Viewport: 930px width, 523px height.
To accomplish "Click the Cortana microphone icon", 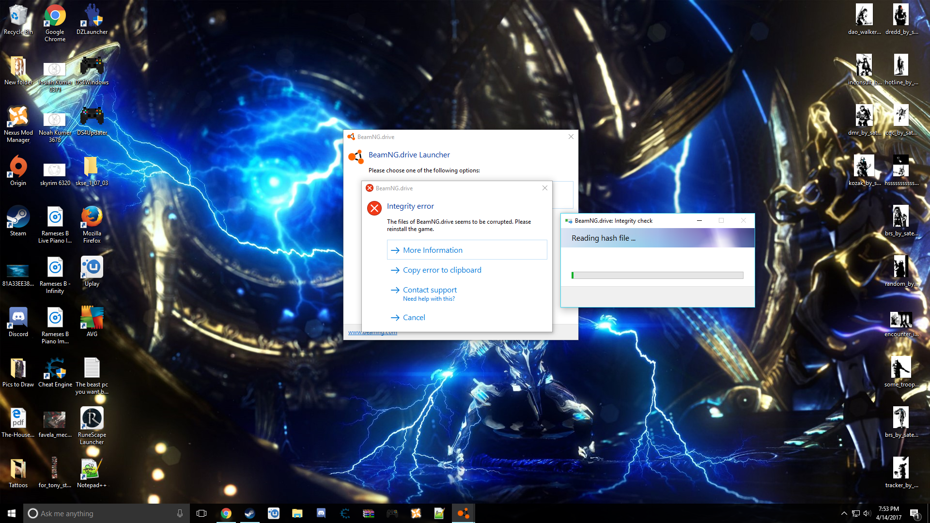I will pyautogui.click(x=180, y=513).
